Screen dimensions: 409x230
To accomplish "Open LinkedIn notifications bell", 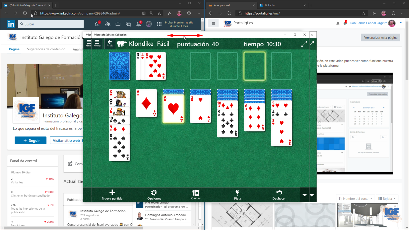I will pyautogui.click(x=139, y=24).
